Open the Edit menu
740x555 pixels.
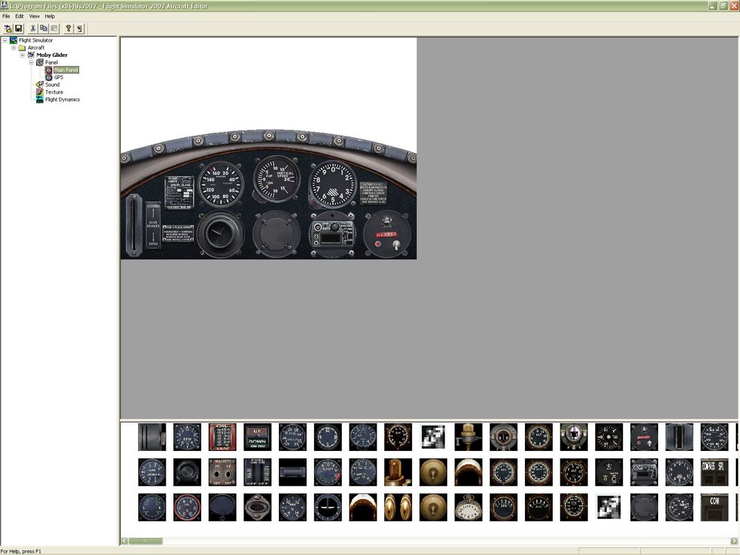coord(19,15)
